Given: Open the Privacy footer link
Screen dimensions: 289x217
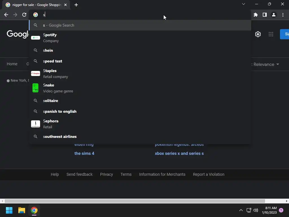Looking at the screenshot, I should (x=106, y=174).
